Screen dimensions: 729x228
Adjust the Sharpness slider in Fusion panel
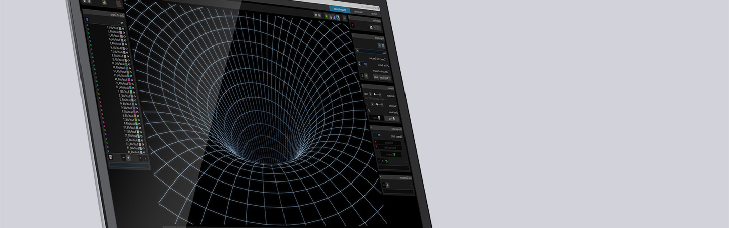click(x=376, y=104)
